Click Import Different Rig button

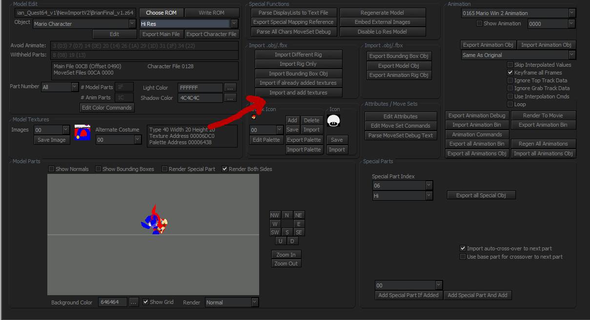pyautogui.click(x=298, y=55)
